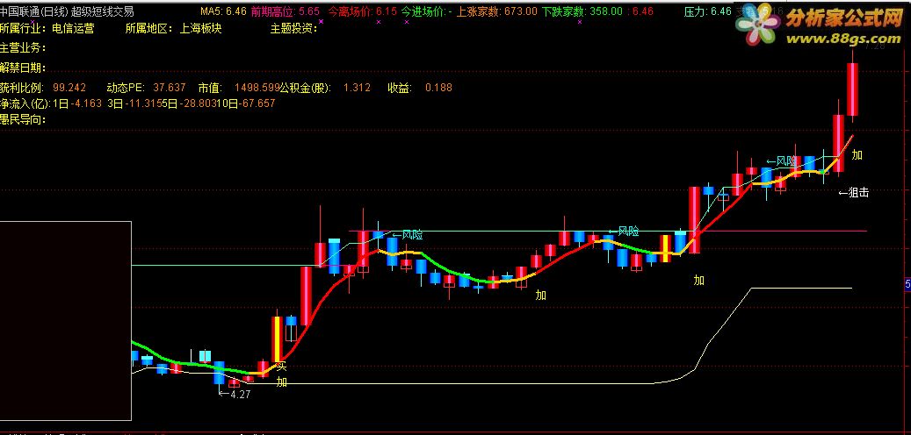Click the 加 marker directly below 买
Image resolution: width=911 pixels, height=435 pixels.
point(282,382)
